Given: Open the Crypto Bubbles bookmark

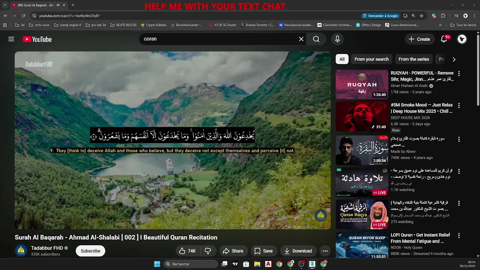Looking at the screenshot, I should pos(154,25).
